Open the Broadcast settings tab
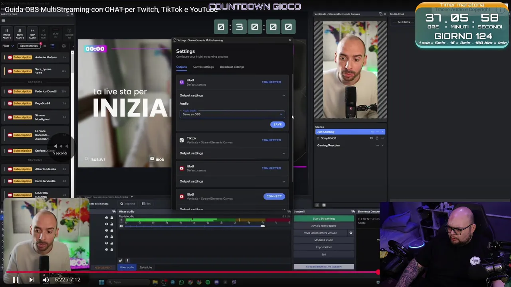The height and width of the screenshot is (287, 511). pyautogui.click(x=232, y=67)
